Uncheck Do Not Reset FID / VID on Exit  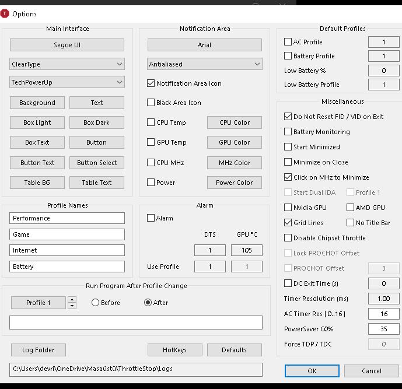pyautogui.click(x=288, y=116)
